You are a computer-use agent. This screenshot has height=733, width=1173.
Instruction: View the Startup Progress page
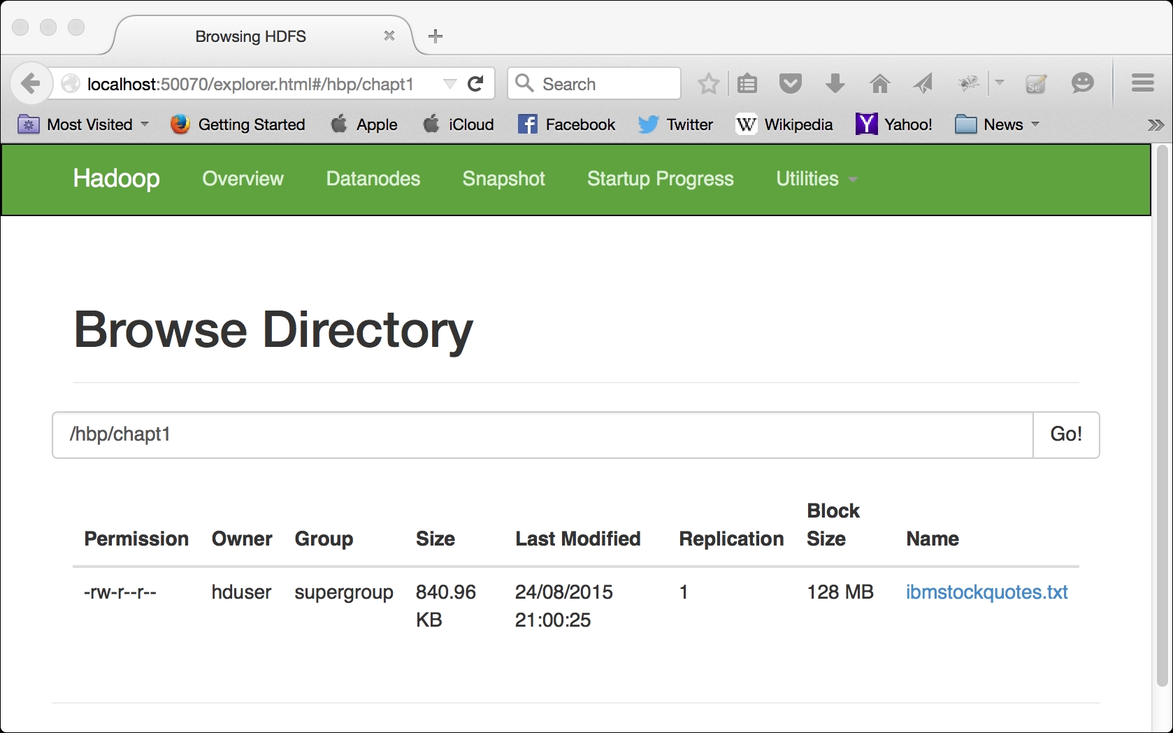pos(661,179)
